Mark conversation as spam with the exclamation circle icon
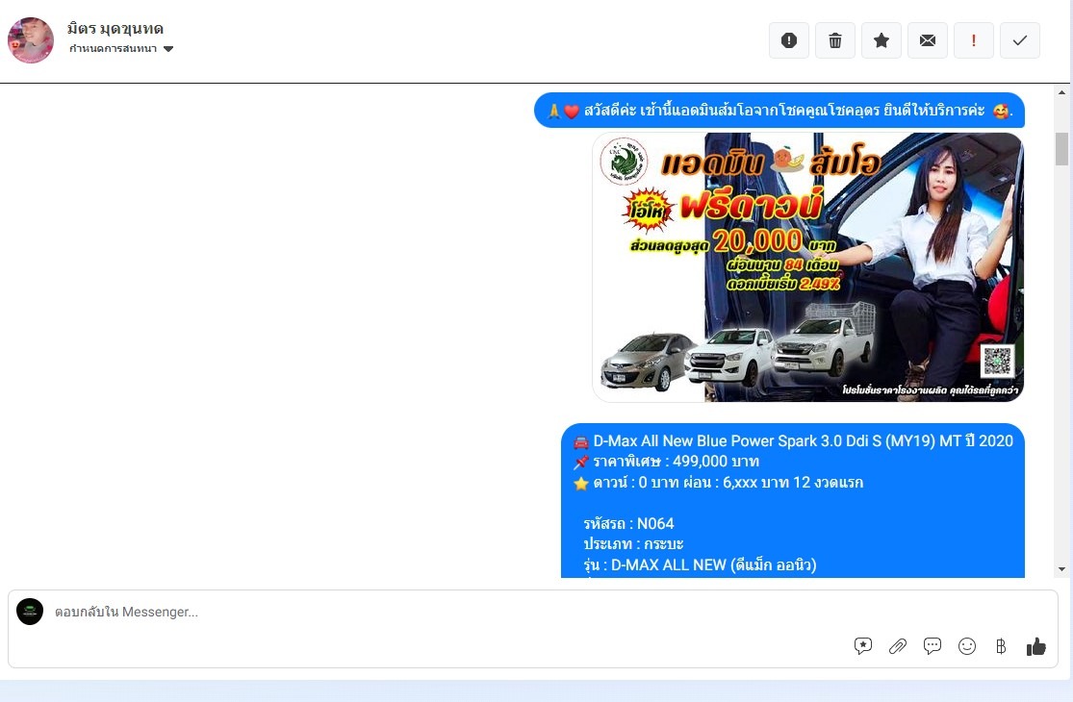1073x702 pixels. (x=789, y=40)
